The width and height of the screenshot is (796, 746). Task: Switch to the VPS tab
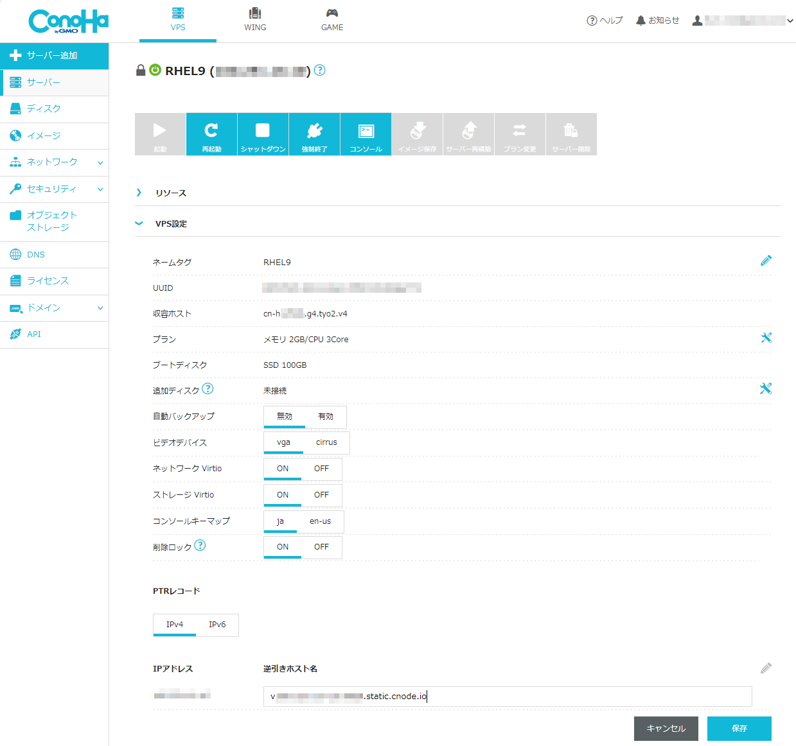pyautogui.click(x=178, y=21)
